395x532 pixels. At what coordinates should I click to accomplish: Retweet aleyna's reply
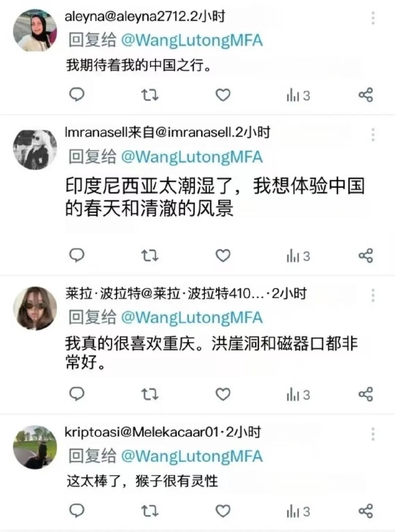coord(150,95)
